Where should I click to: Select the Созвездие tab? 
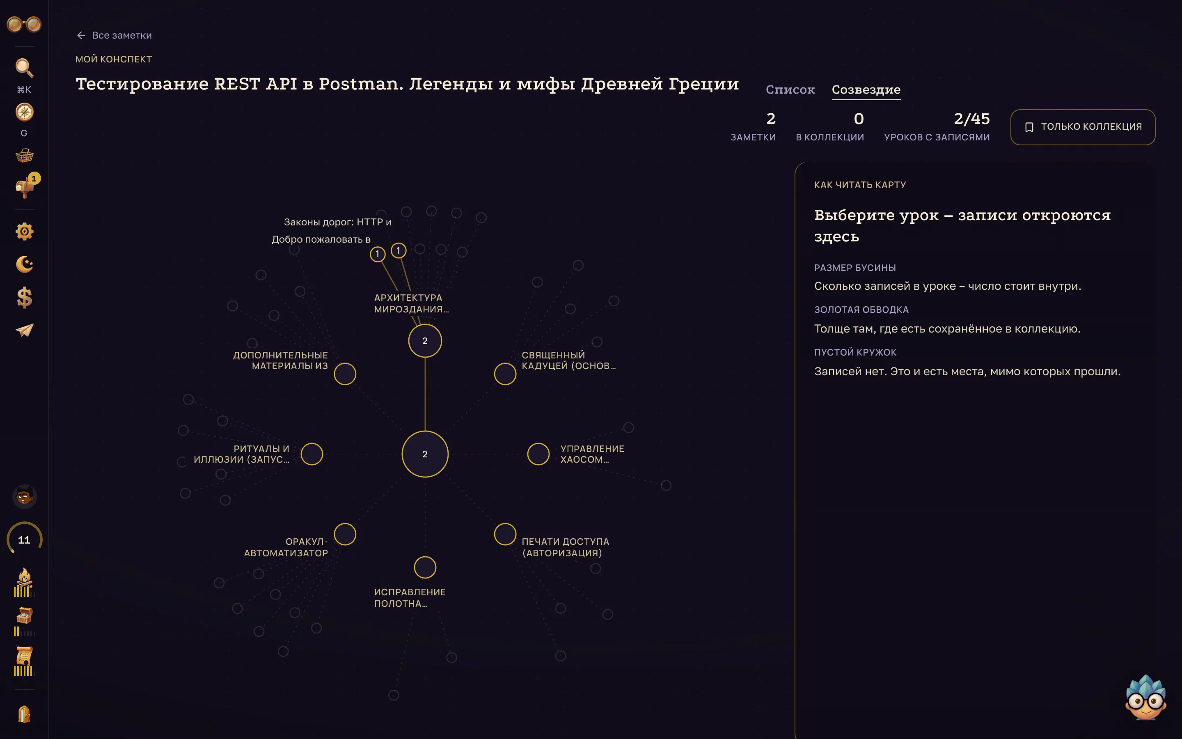(x=866, y=90)
